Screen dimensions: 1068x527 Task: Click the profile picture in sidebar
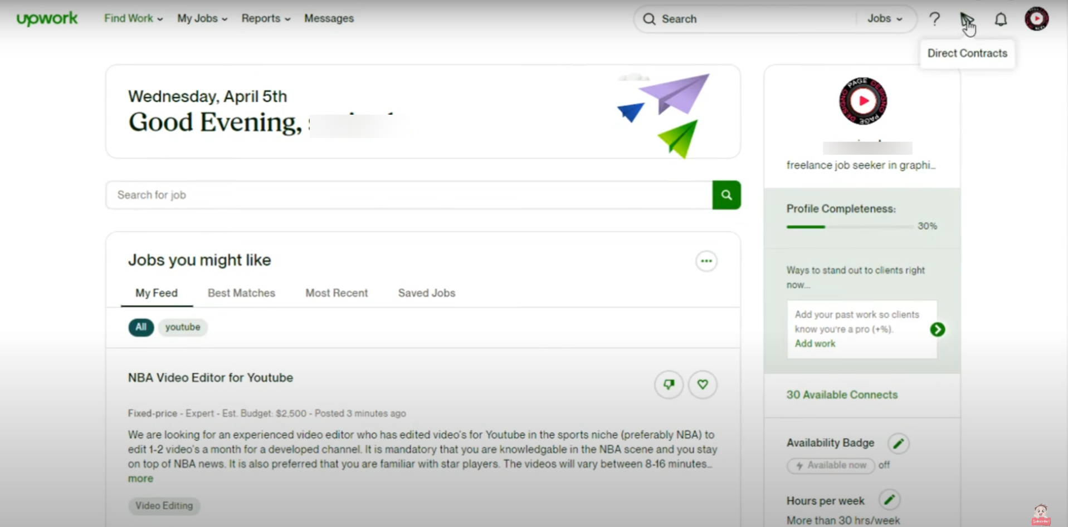click(863, 101)
